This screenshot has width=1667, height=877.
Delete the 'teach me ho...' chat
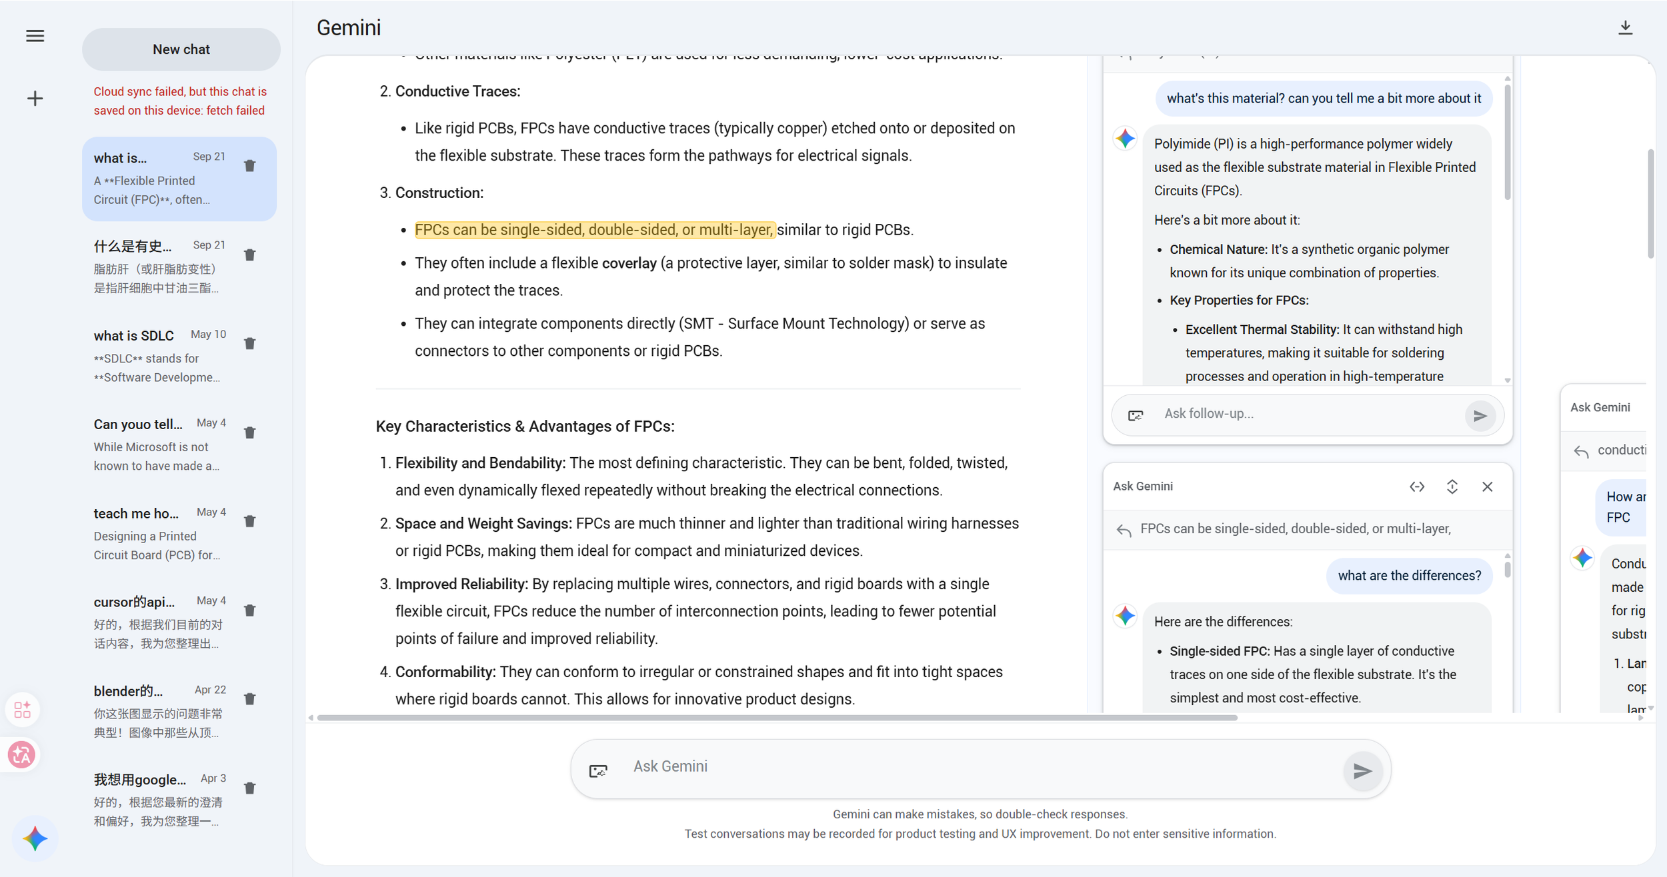pos(250,521)
